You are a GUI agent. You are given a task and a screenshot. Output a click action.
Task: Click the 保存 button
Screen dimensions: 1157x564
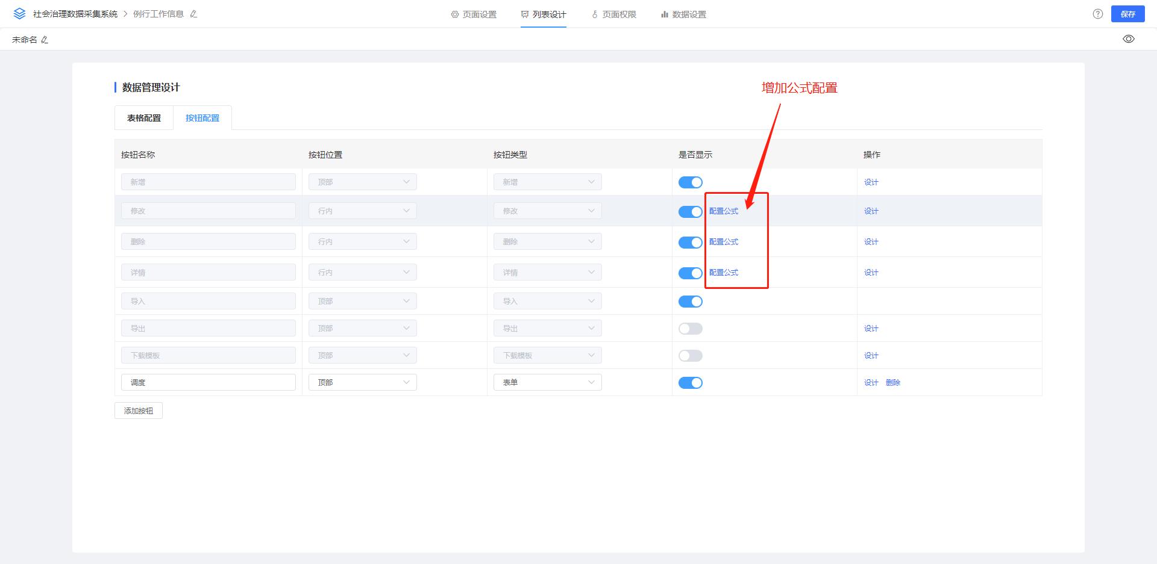(1128, 14)
